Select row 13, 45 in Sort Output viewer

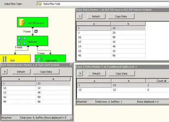point(36,93)
